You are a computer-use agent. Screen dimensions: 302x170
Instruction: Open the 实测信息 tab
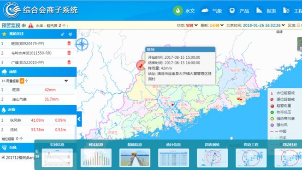pyautogui.click(x=57, y=145)
